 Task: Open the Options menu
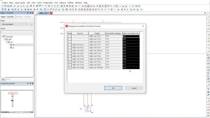[63, 3]
